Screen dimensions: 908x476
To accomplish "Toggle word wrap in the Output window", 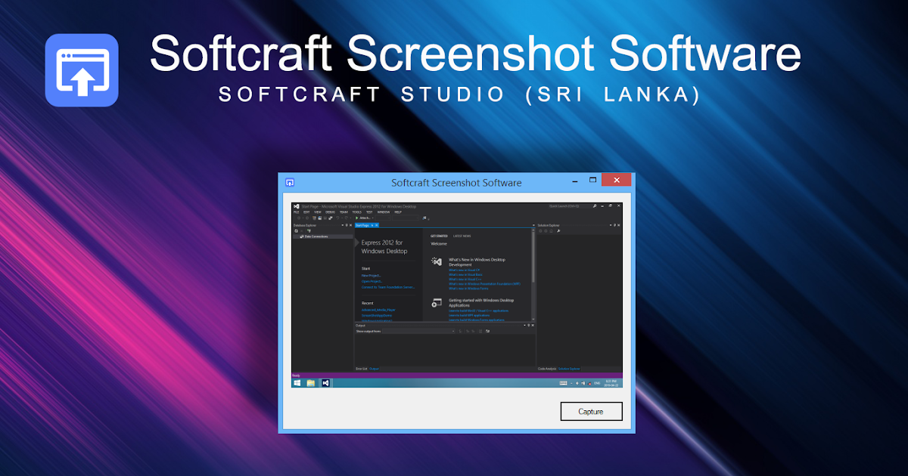I will pos(489,330).
